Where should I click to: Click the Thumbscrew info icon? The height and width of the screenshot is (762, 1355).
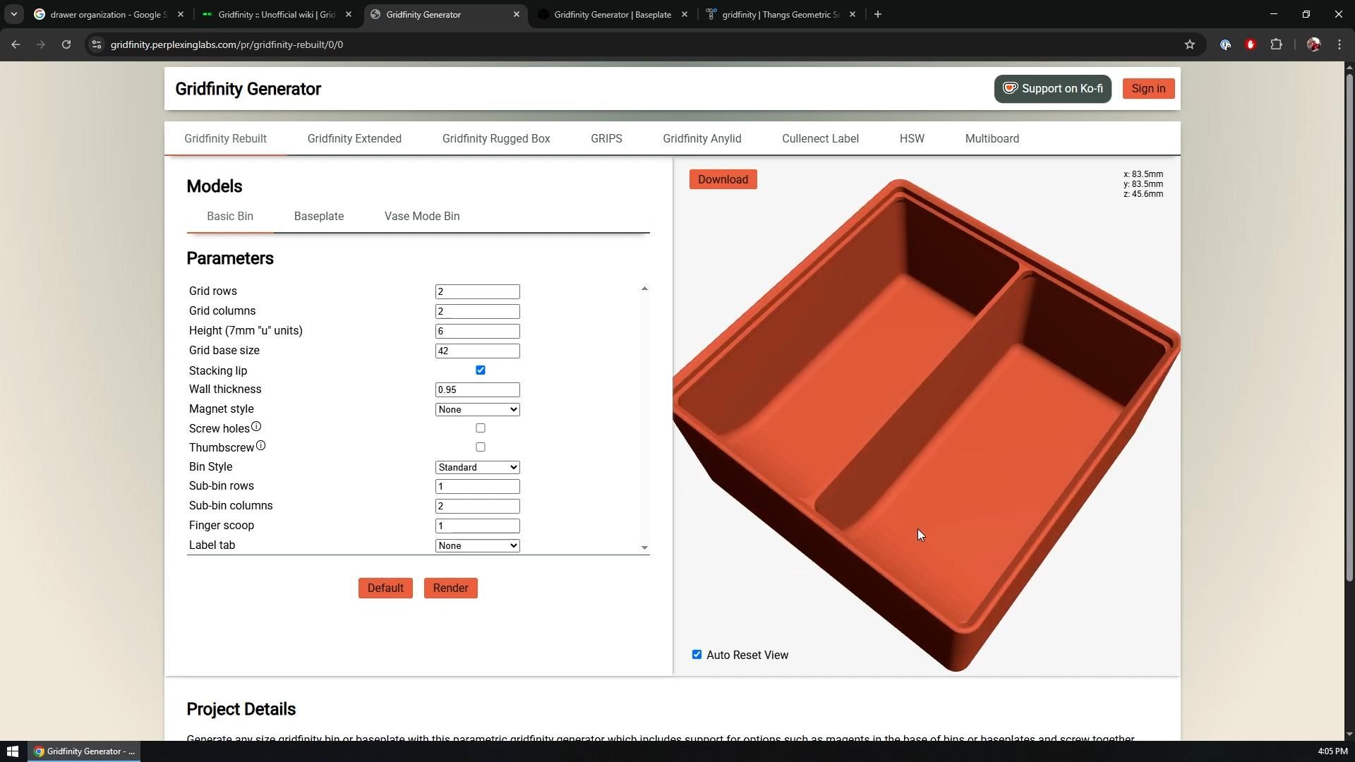(x=260, y=445)
